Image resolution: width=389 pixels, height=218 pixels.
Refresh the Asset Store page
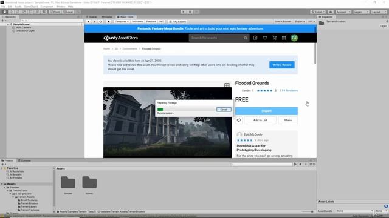(100, 22)
